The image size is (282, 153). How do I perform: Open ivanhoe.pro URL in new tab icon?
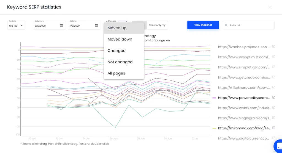tap(273, 47)
